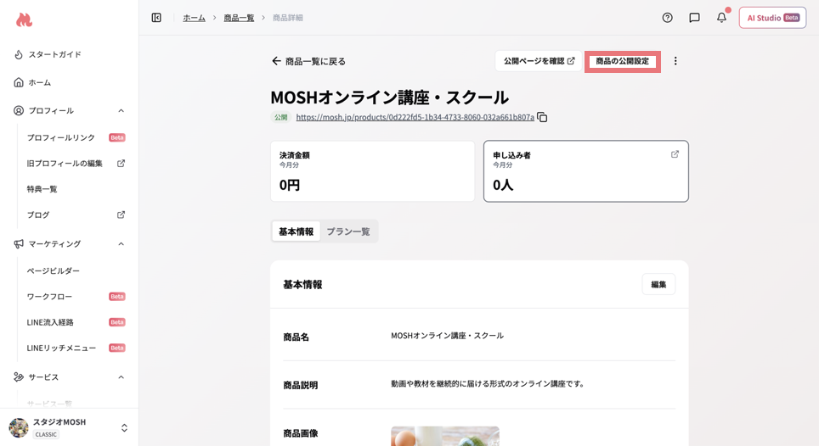Click external link icon beside 旧プロフィールの編集
This screenshot has width=819, height=446.
(x=121, y=163)
